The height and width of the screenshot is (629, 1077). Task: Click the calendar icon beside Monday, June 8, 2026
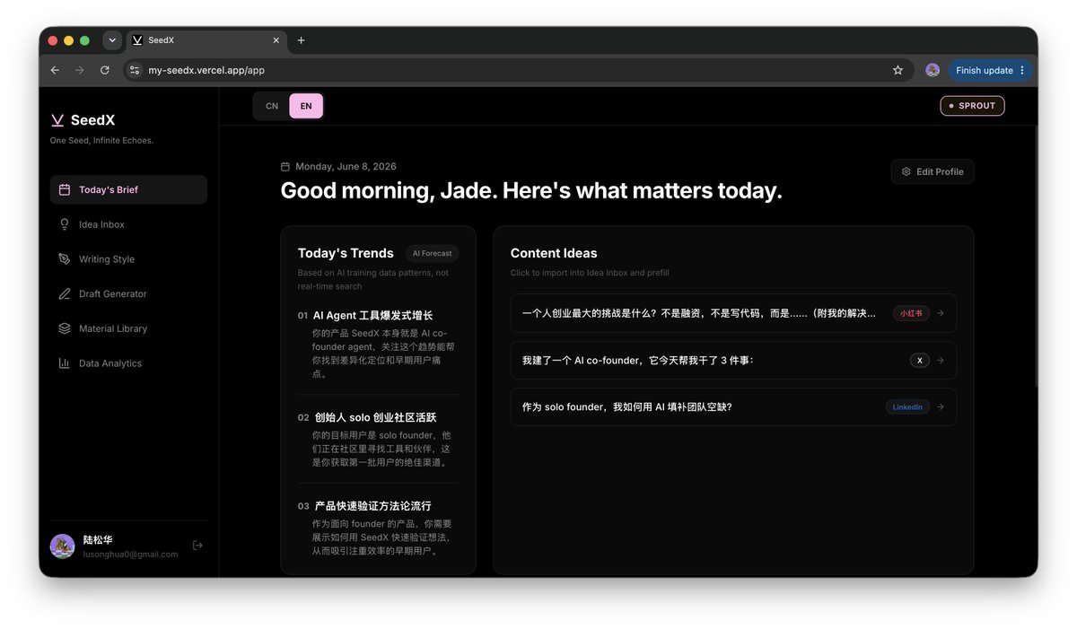(285, 167)
